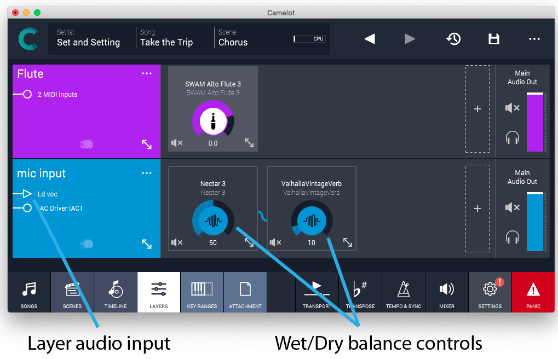Open the Transpose panel
Image resolution: width=558 pixels, height=359 pixels.
coord(360,292)
